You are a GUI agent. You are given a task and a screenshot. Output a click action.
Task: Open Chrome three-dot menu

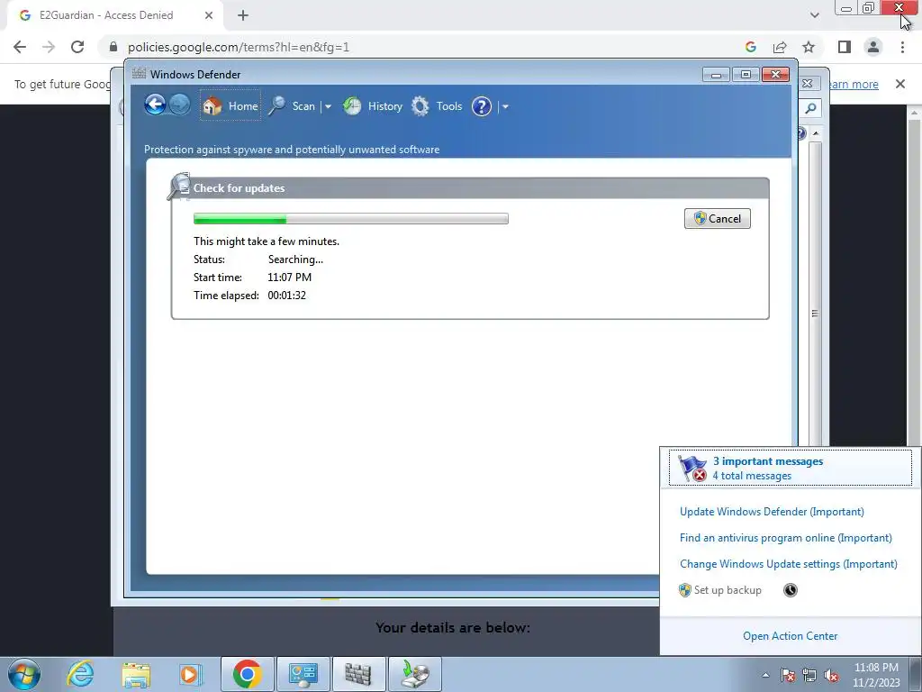click(x=902, y=47)
